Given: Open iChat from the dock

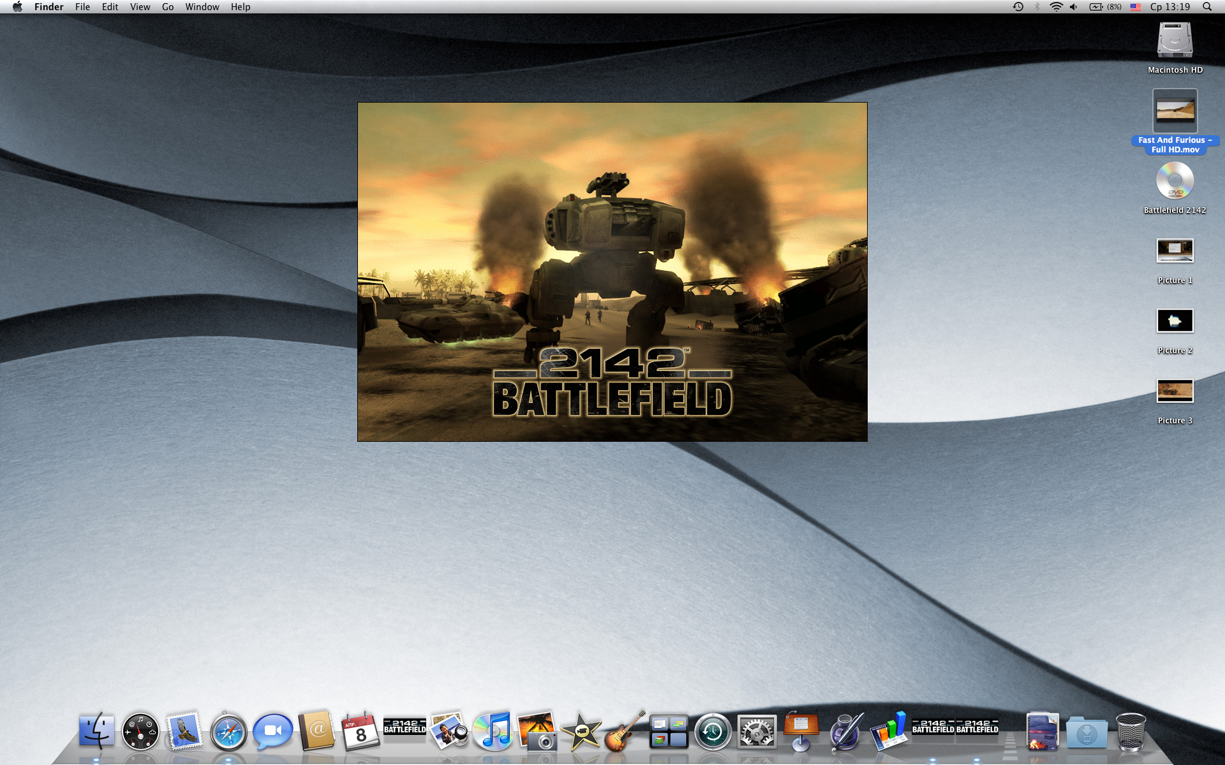Looking at the screenshot, I should pos(272,731).
